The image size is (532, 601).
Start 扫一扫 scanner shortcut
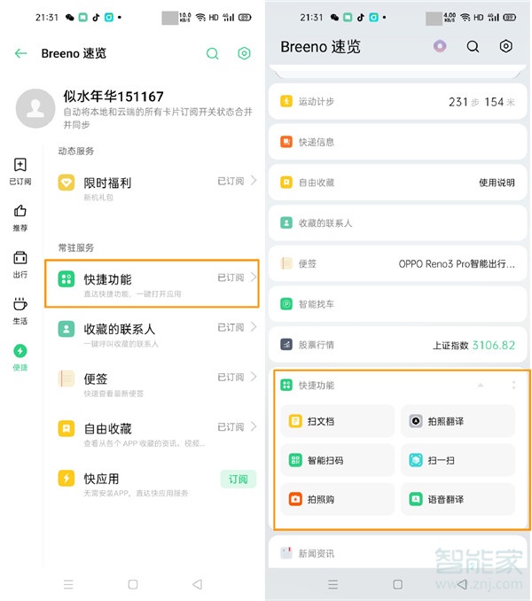(x=458, y=460)
